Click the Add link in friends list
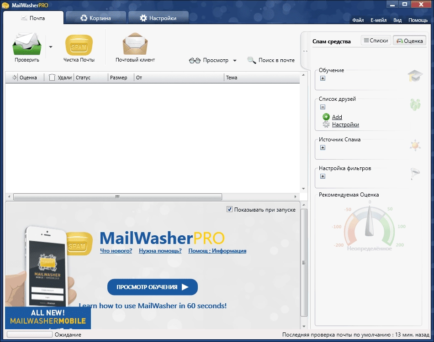Screen dimensions: 434x342 [x=337, y=117]
